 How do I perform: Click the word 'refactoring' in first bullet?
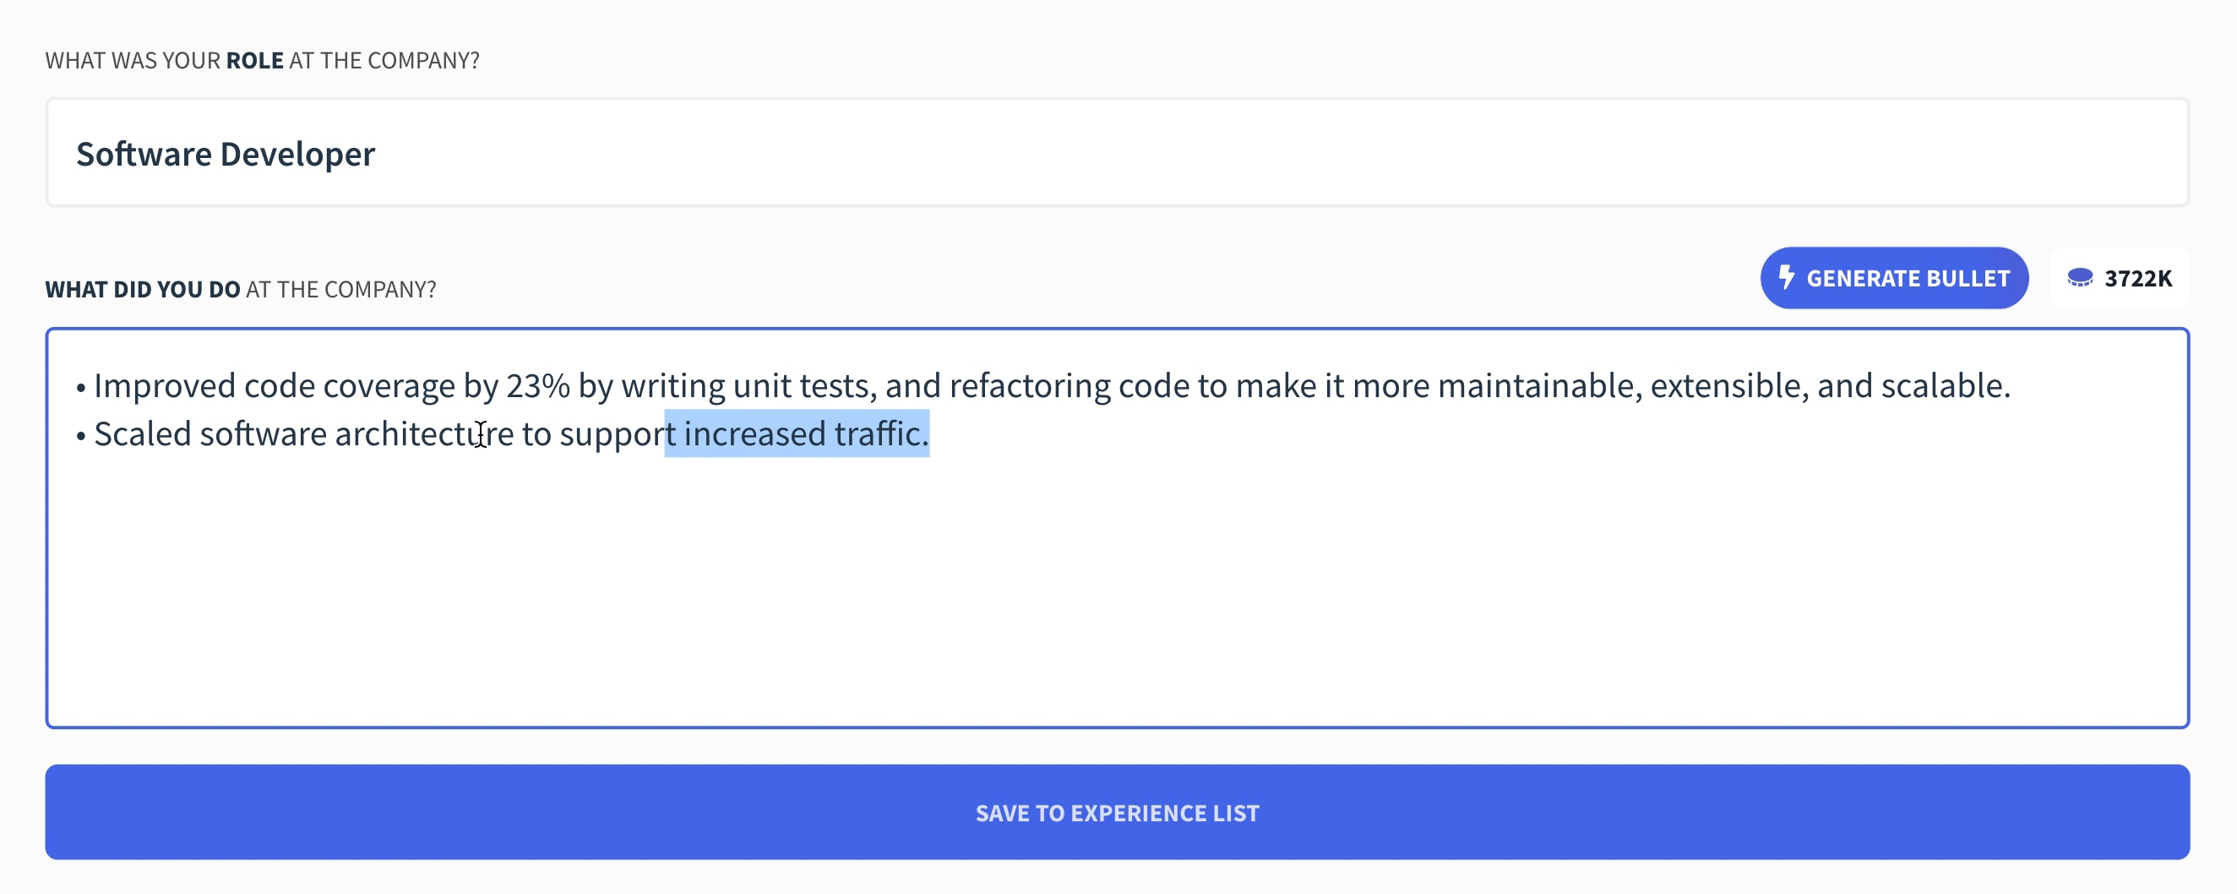click(1029, 386)
